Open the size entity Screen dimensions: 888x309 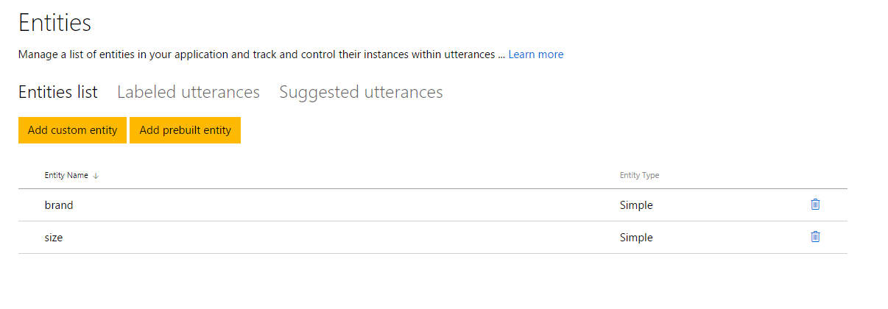tap(53, 238)
